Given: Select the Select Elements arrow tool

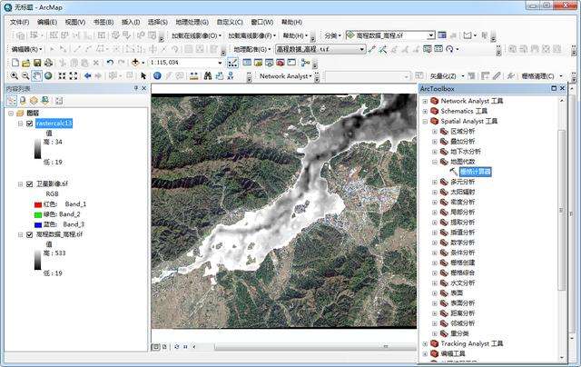Looking at the screenshot, I should click(x=143, y=76).
